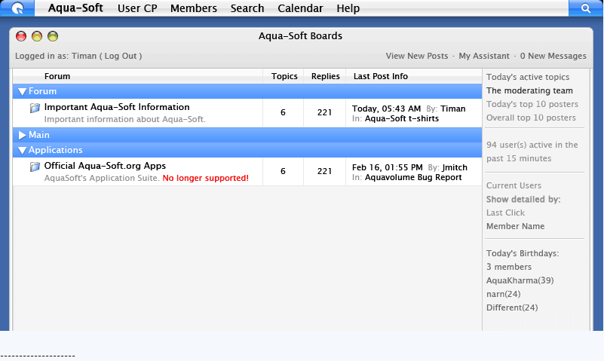Viewport: 604px width, 361px height.
Task: Click the Aqua-Soft Boards window title
Action: pos(300,35)
